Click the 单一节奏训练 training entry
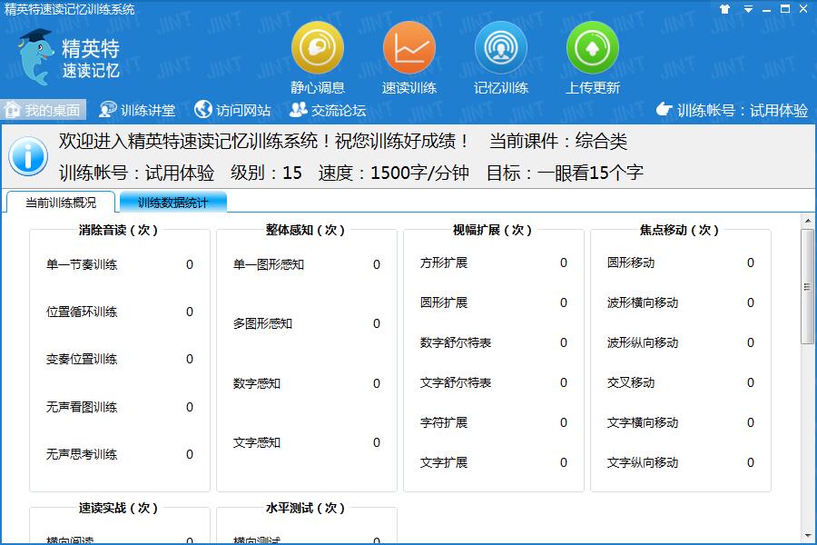The height and width of the screenshot is (545, 817). coord(82,265)
